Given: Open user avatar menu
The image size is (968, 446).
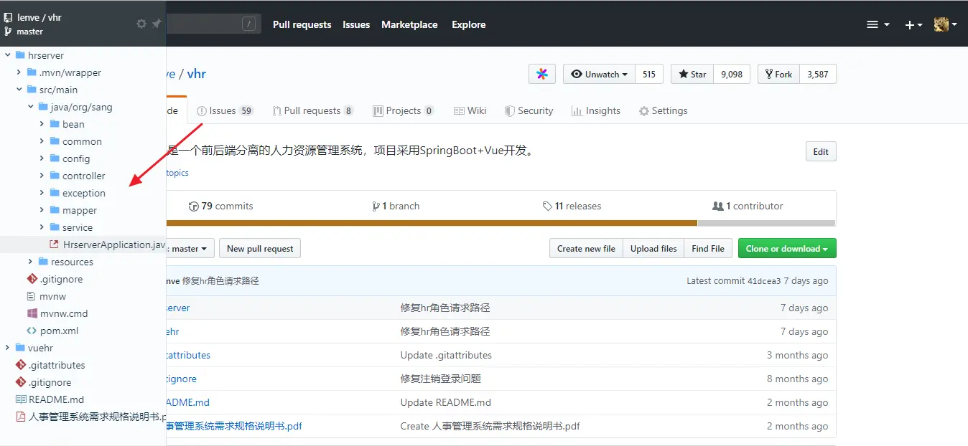Looking at the screenshot, I should coord(945,24).
